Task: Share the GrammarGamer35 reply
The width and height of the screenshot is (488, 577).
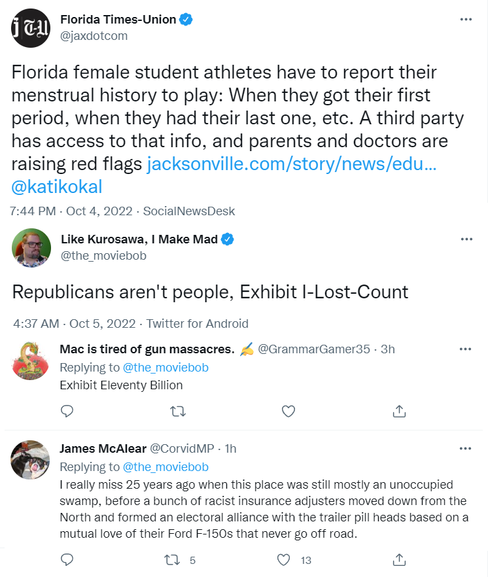Action: click(399, 411)
